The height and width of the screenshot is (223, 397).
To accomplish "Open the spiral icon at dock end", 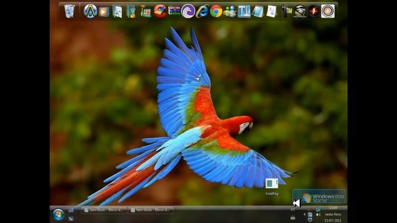I will 328,11.
